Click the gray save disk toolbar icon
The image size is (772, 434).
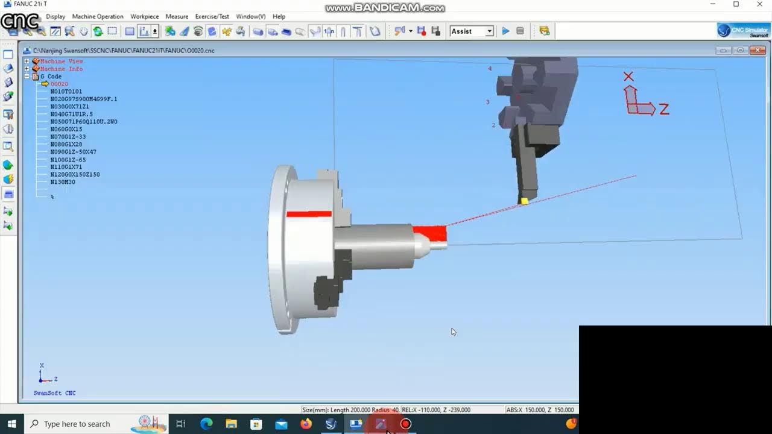pyautogui.click(x=435, y=31)
